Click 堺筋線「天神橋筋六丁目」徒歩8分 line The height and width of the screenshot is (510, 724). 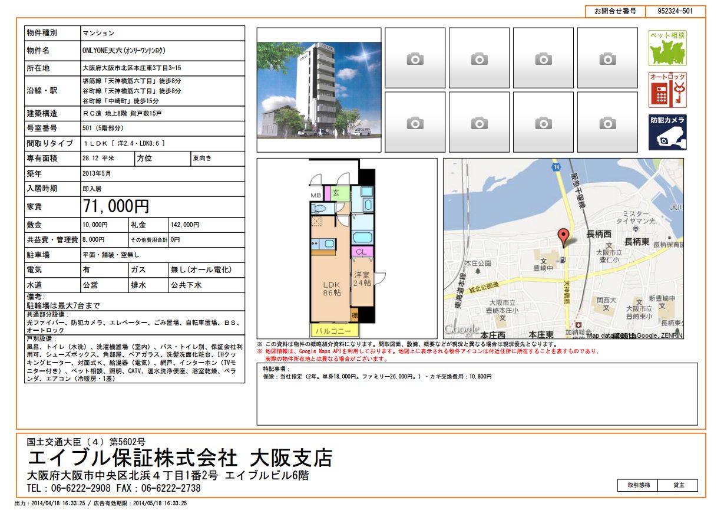131,81
